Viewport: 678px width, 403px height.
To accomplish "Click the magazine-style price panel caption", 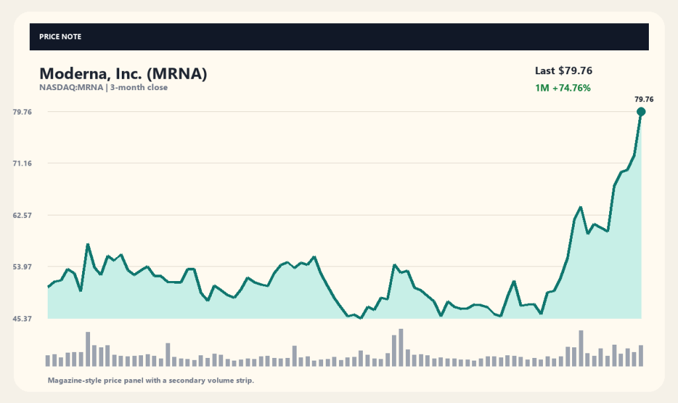I will tap(151, 380).
